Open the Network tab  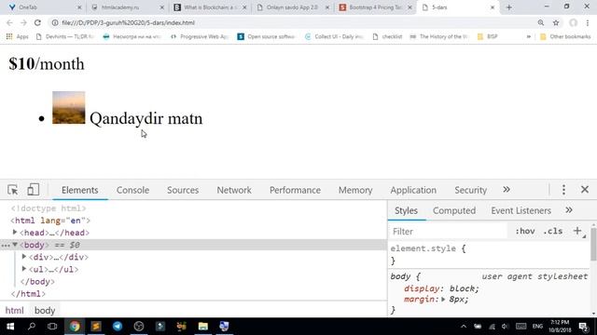(x=234, y=190)
